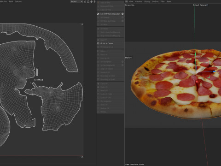Click the Fit UV to Canvas icon
221x166 pixels.
tap(98, 43)
